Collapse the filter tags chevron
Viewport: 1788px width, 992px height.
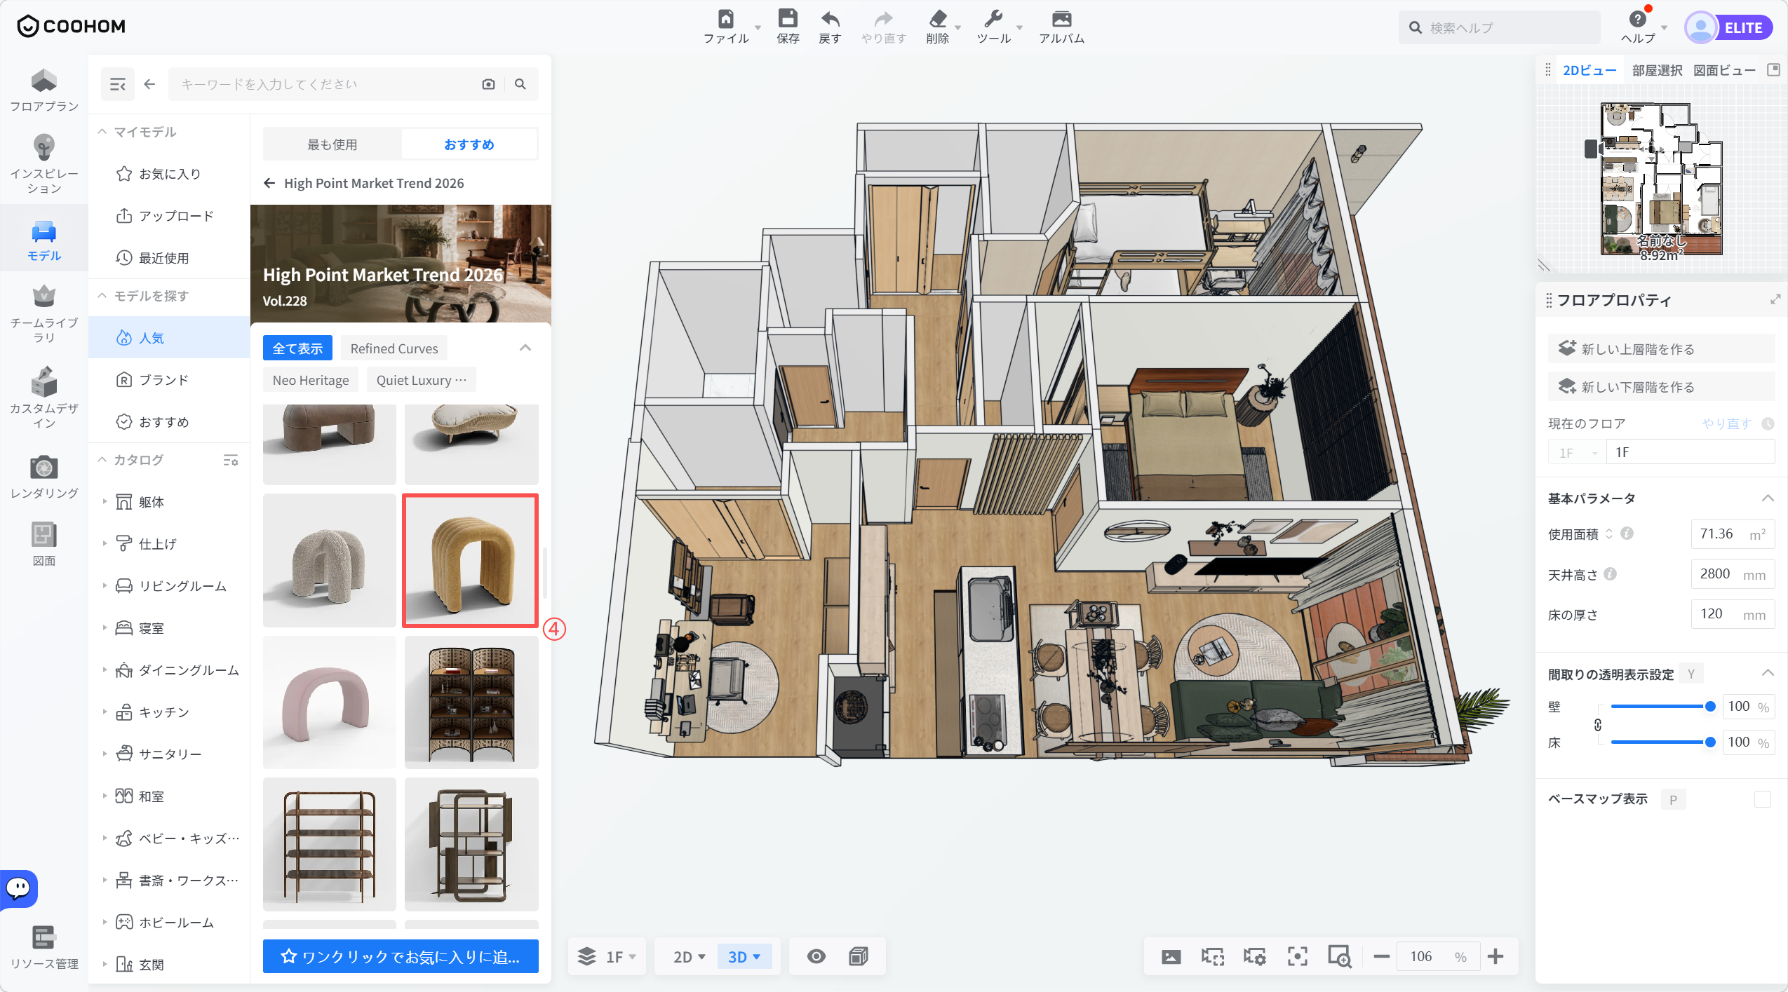[x=525, y=348]
